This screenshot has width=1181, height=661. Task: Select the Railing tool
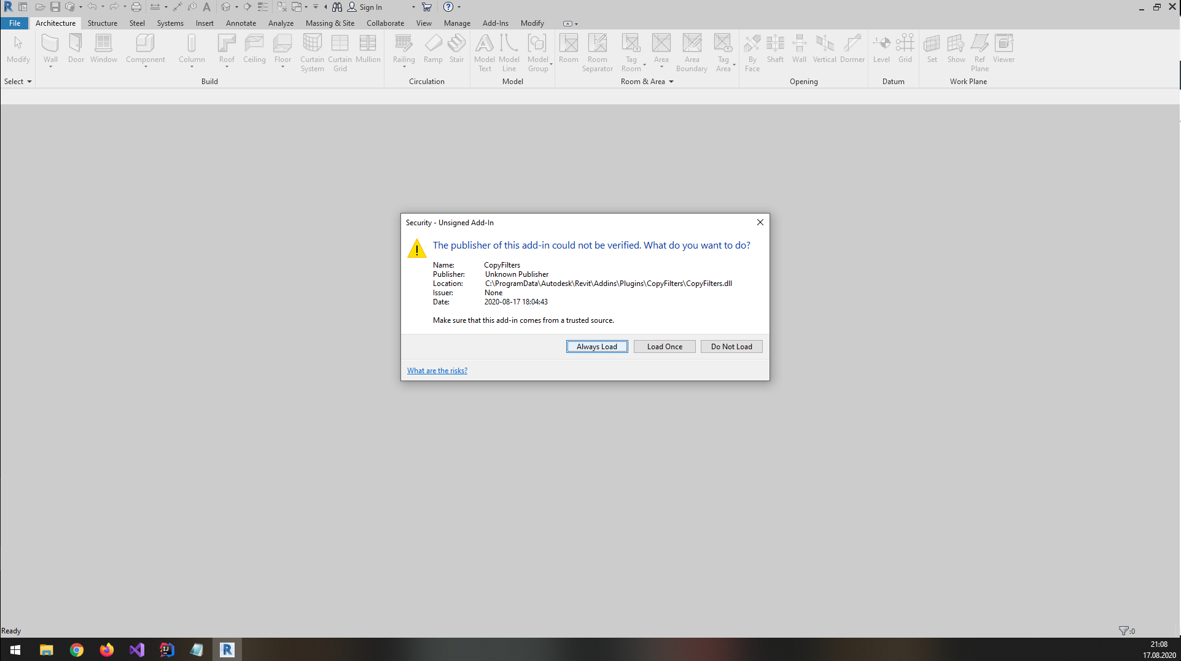(404, 49)
